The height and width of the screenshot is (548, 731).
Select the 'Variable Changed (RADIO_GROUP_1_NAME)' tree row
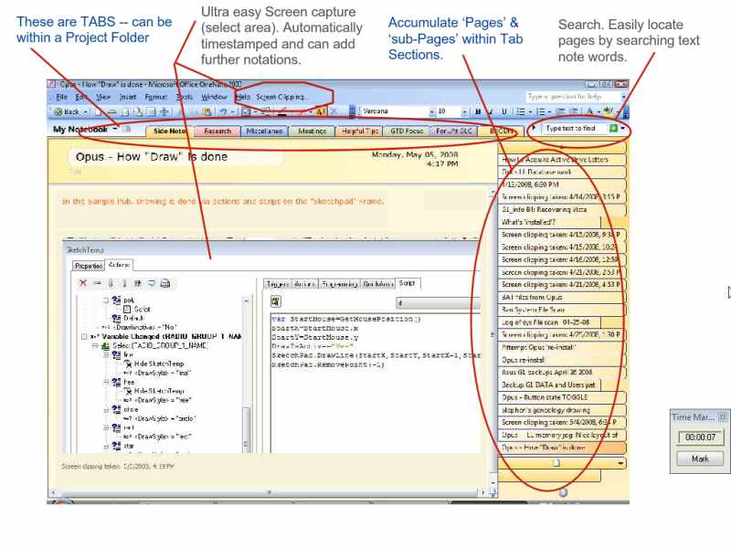[x=171, y=336]
